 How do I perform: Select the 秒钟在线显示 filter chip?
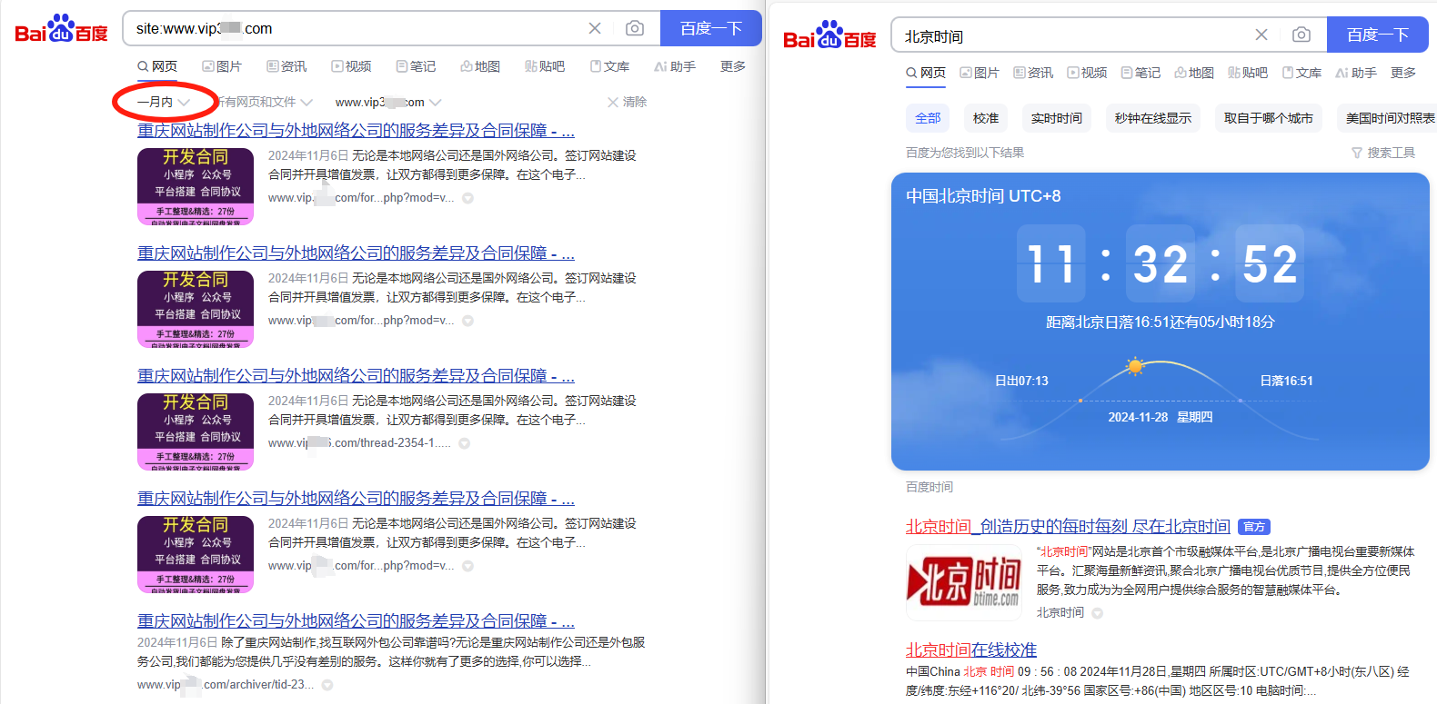(x=1153, y=118)
